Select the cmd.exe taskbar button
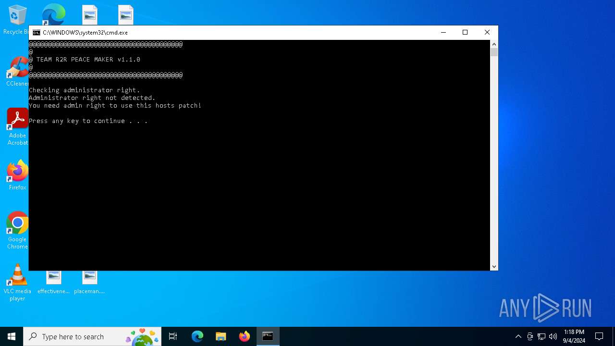Viewport: 615px width, 346px height. (x=268, y=336)
